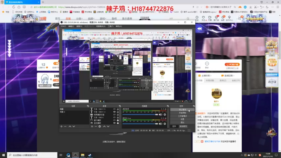Click 退出 in OBS controls

pos(182,122)
